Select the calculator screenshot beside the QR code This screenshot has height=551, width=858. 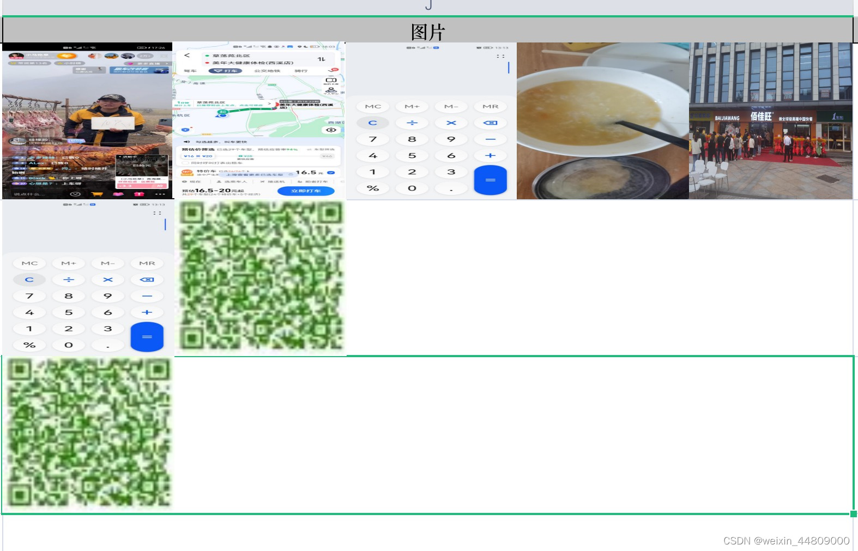[88, 278]
